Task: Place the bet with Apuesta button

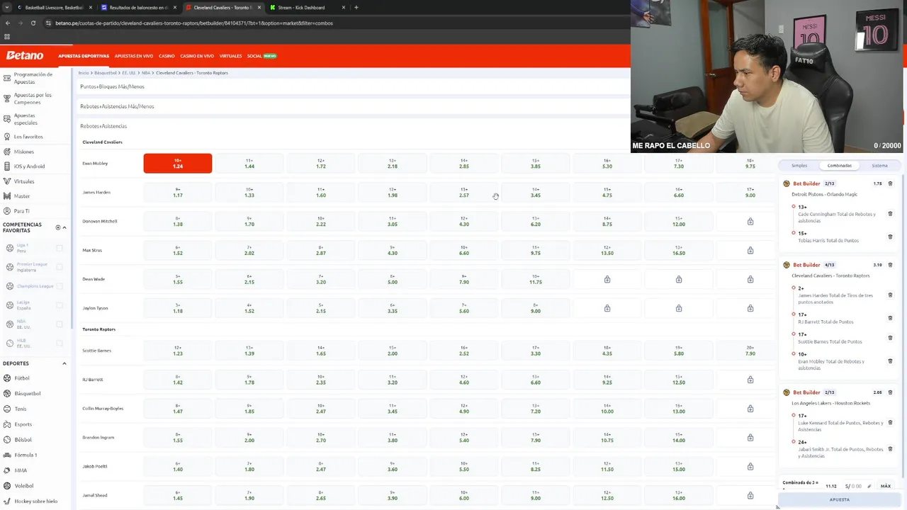Action: pyautogui.click(x=840, y=499)
